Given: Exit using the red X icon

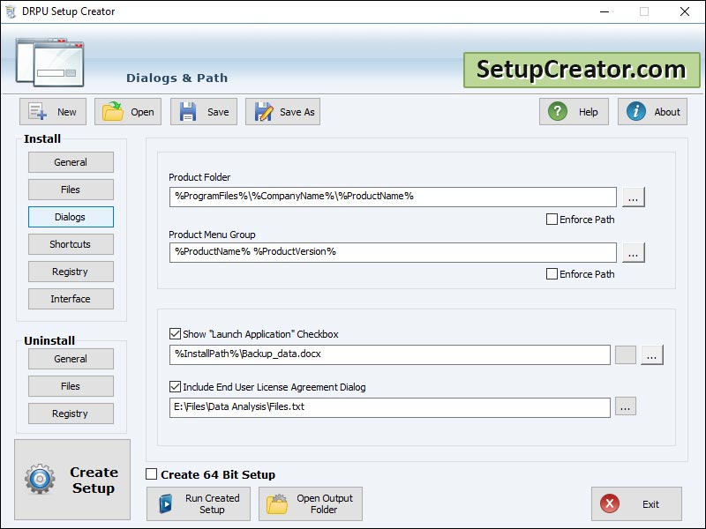Looking at the screenshot, I should point(610,503).
